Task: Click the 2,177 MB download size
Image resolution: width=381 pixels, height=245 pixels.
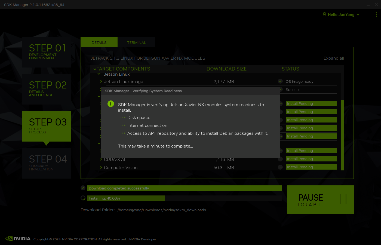Action: coord(224,81)
